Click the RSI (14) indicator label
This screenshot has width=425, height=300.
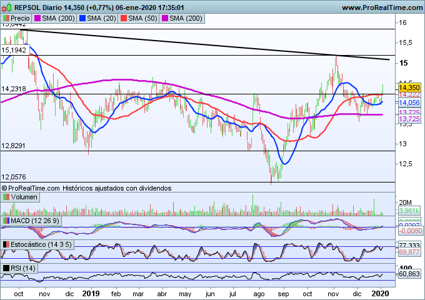(x=19, y=268)
